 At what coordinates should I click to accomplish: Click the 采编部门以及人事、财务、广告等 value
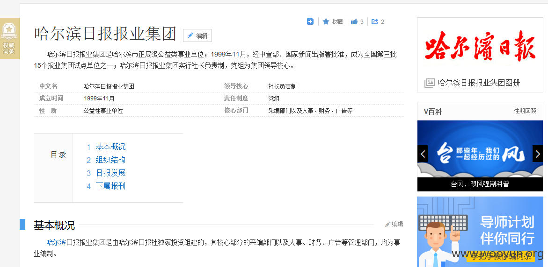pos(310,111)
